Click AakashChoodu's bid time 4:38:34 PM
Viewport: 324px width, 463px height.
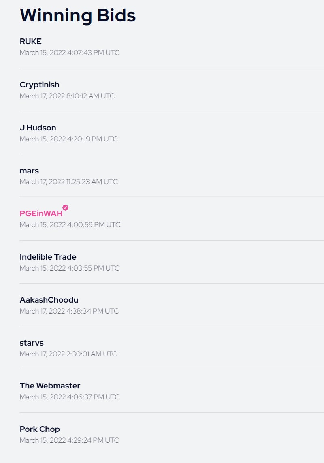69,311
